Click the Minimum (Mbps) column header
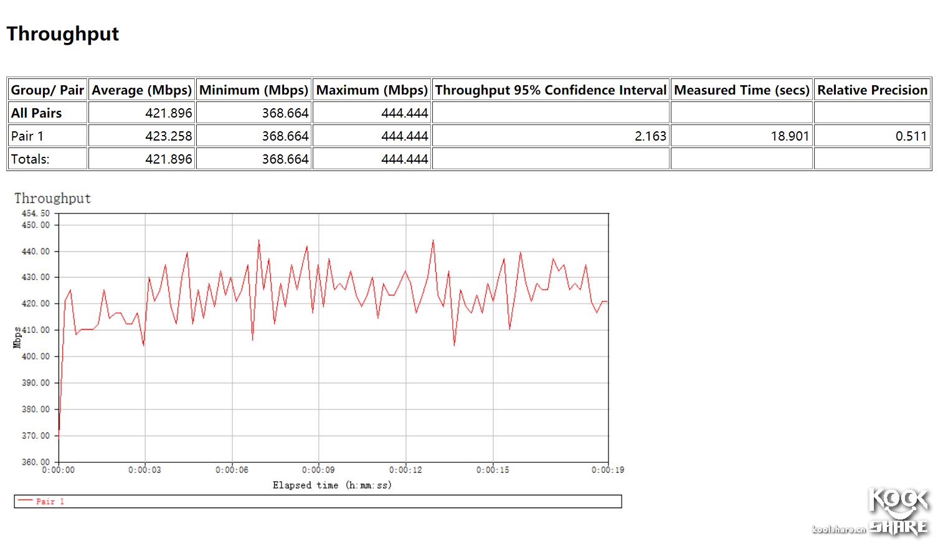The height and width of the screenshot is (545, 938). pyautogui.click(x=253, y=90)
